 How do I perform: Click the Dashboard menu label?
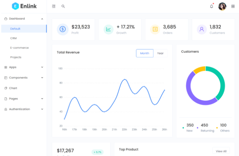17,19
